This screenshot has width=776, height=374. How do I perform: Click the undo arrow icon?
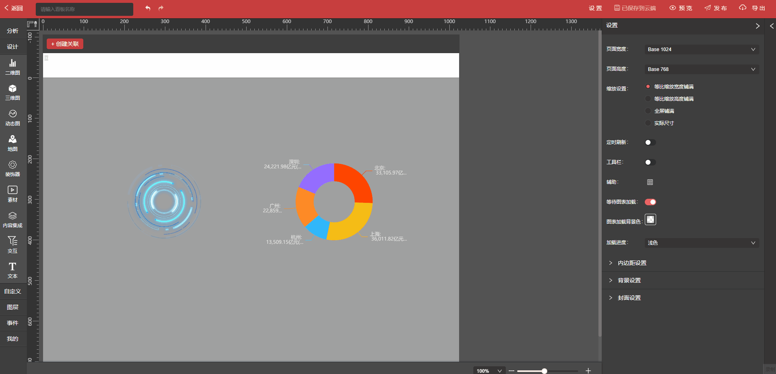point(148,8)
